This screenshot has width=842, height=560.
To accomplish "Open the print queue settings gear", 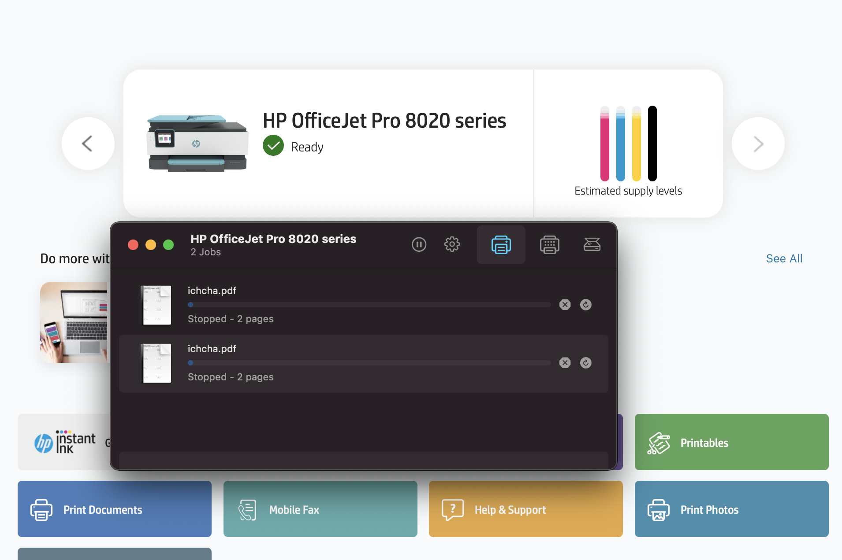I will (452, 244).
